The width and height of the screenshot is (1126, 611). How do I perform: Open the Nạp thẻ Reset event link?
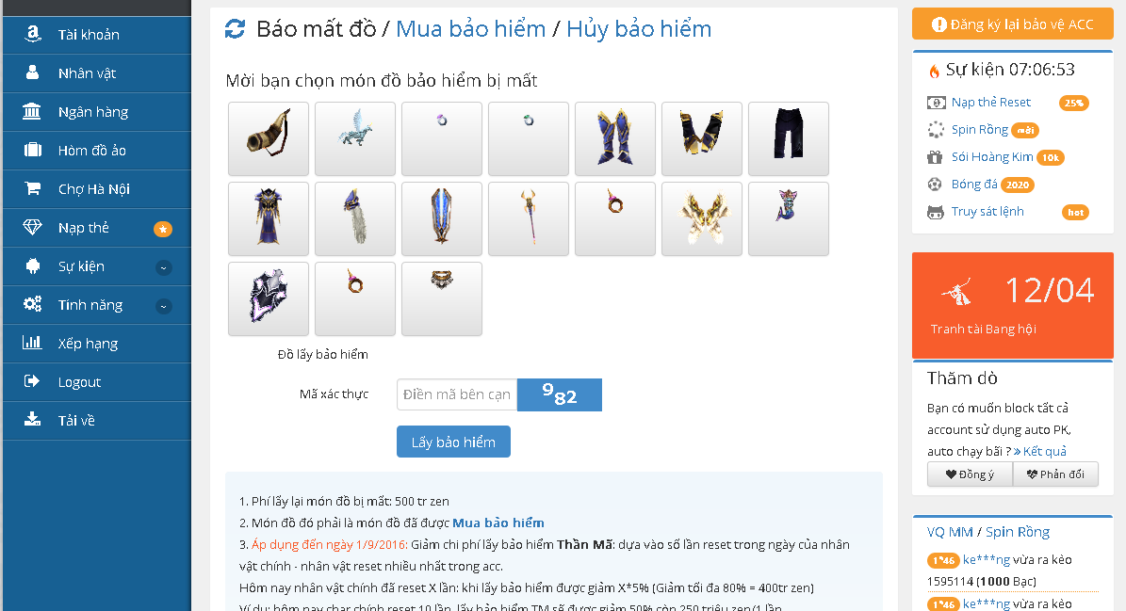tap(991, 102)
